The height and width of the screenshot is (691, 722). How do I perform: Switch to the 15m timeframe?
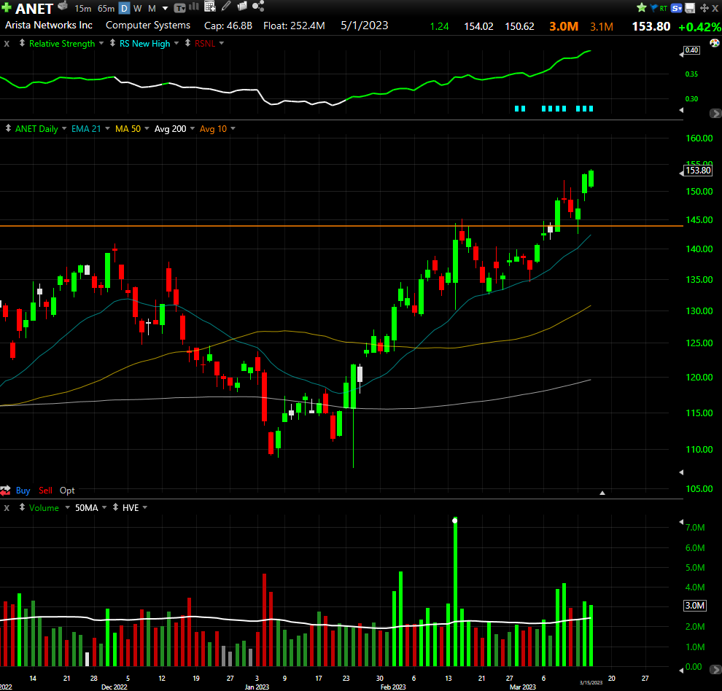click(x=83, y=8)
